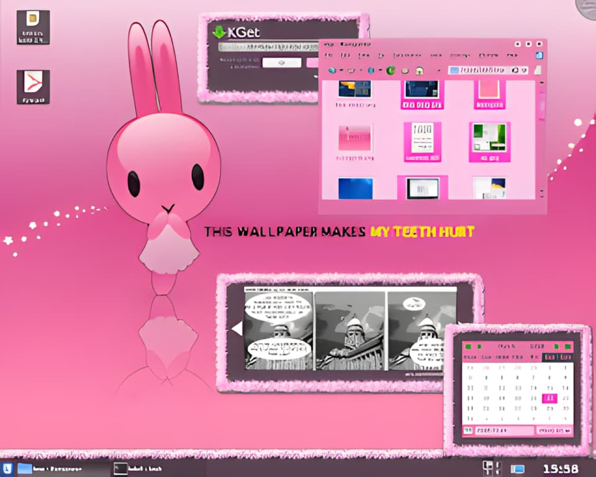Go to next year in calendar widget
Image resolution: width=596 pixels, height=477 pixels.
[x=567, y=347]
